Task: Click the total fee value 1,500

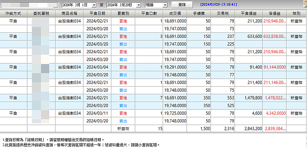Action: [199, 129]
